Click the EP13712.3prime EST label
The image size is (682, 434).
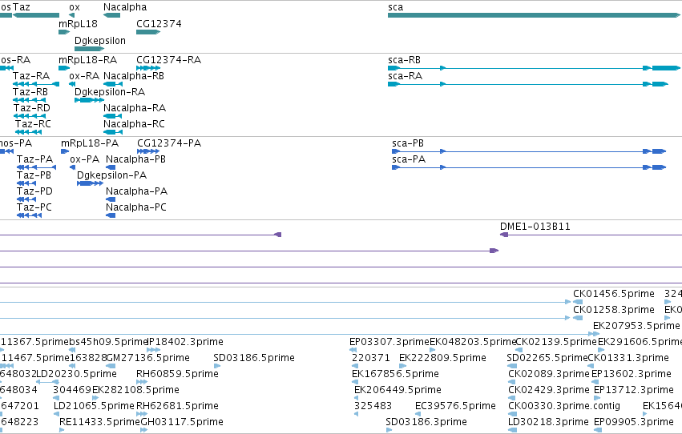point(633,391)
